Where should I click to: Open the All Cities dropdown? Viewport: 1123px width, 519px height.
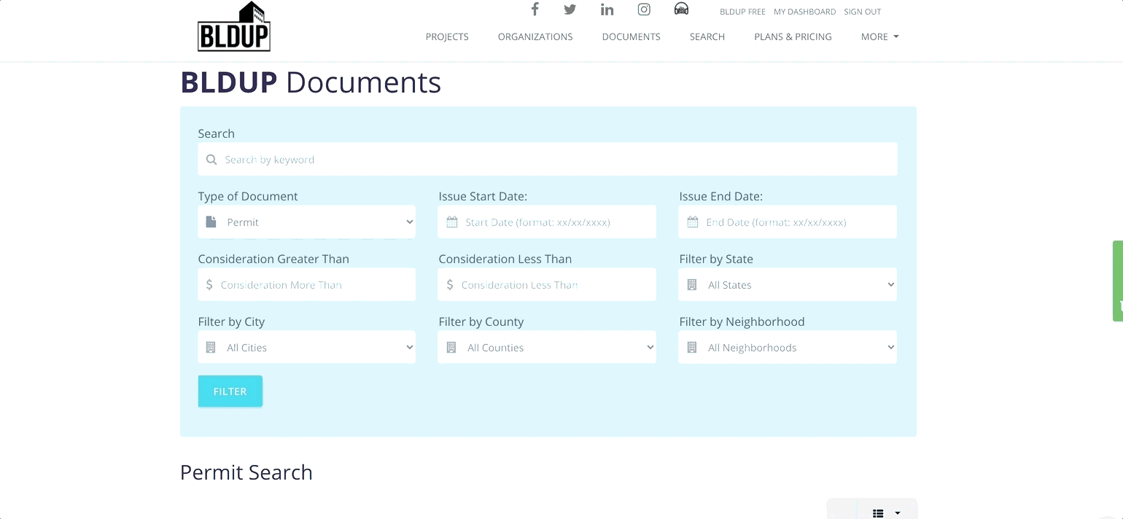[306, 347]
